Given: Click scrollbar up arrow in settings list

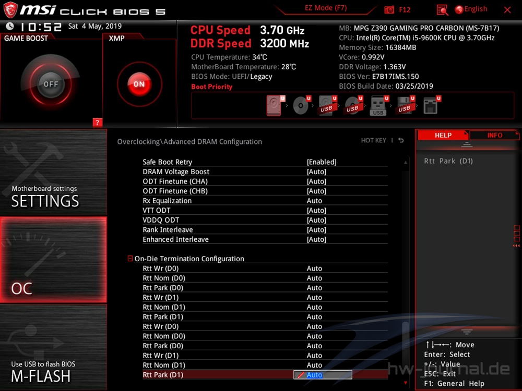Looking at the screenshot, I should pos(406,162).
